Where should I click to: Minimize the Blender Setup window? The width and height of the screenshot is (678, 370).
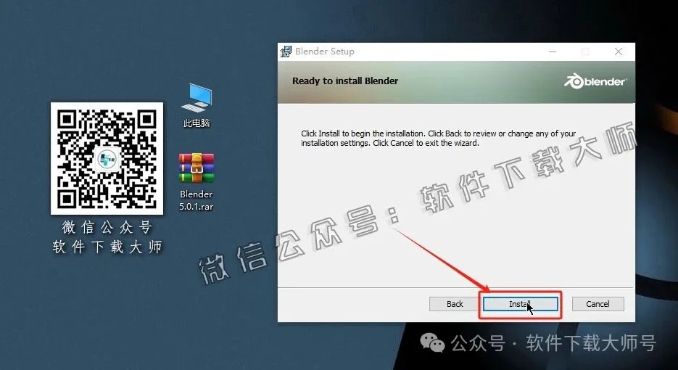click(553, 52)
